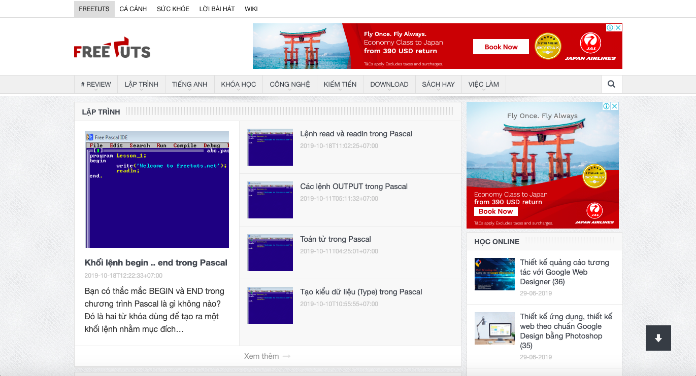Click the arrow beside Xem thêm

287,356
